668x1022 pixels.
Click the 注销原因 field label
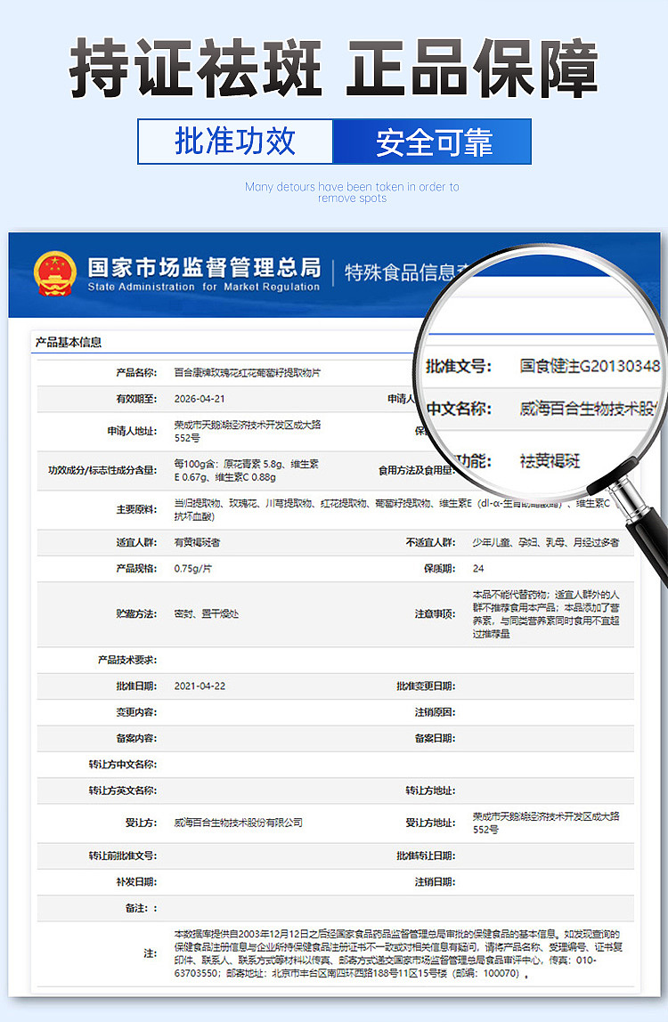[436, 712]
